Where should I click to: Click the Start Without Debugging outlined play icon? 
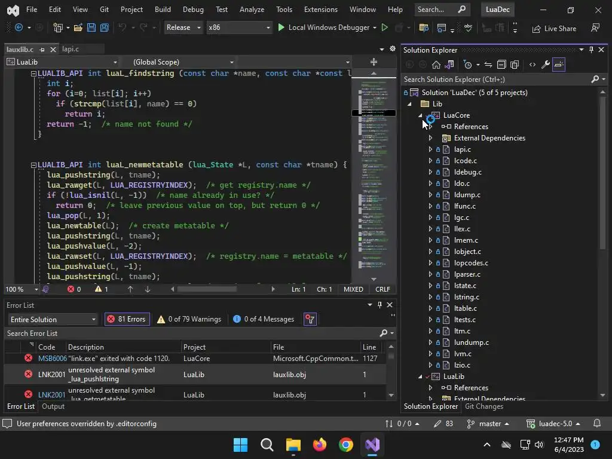point(384,27)
